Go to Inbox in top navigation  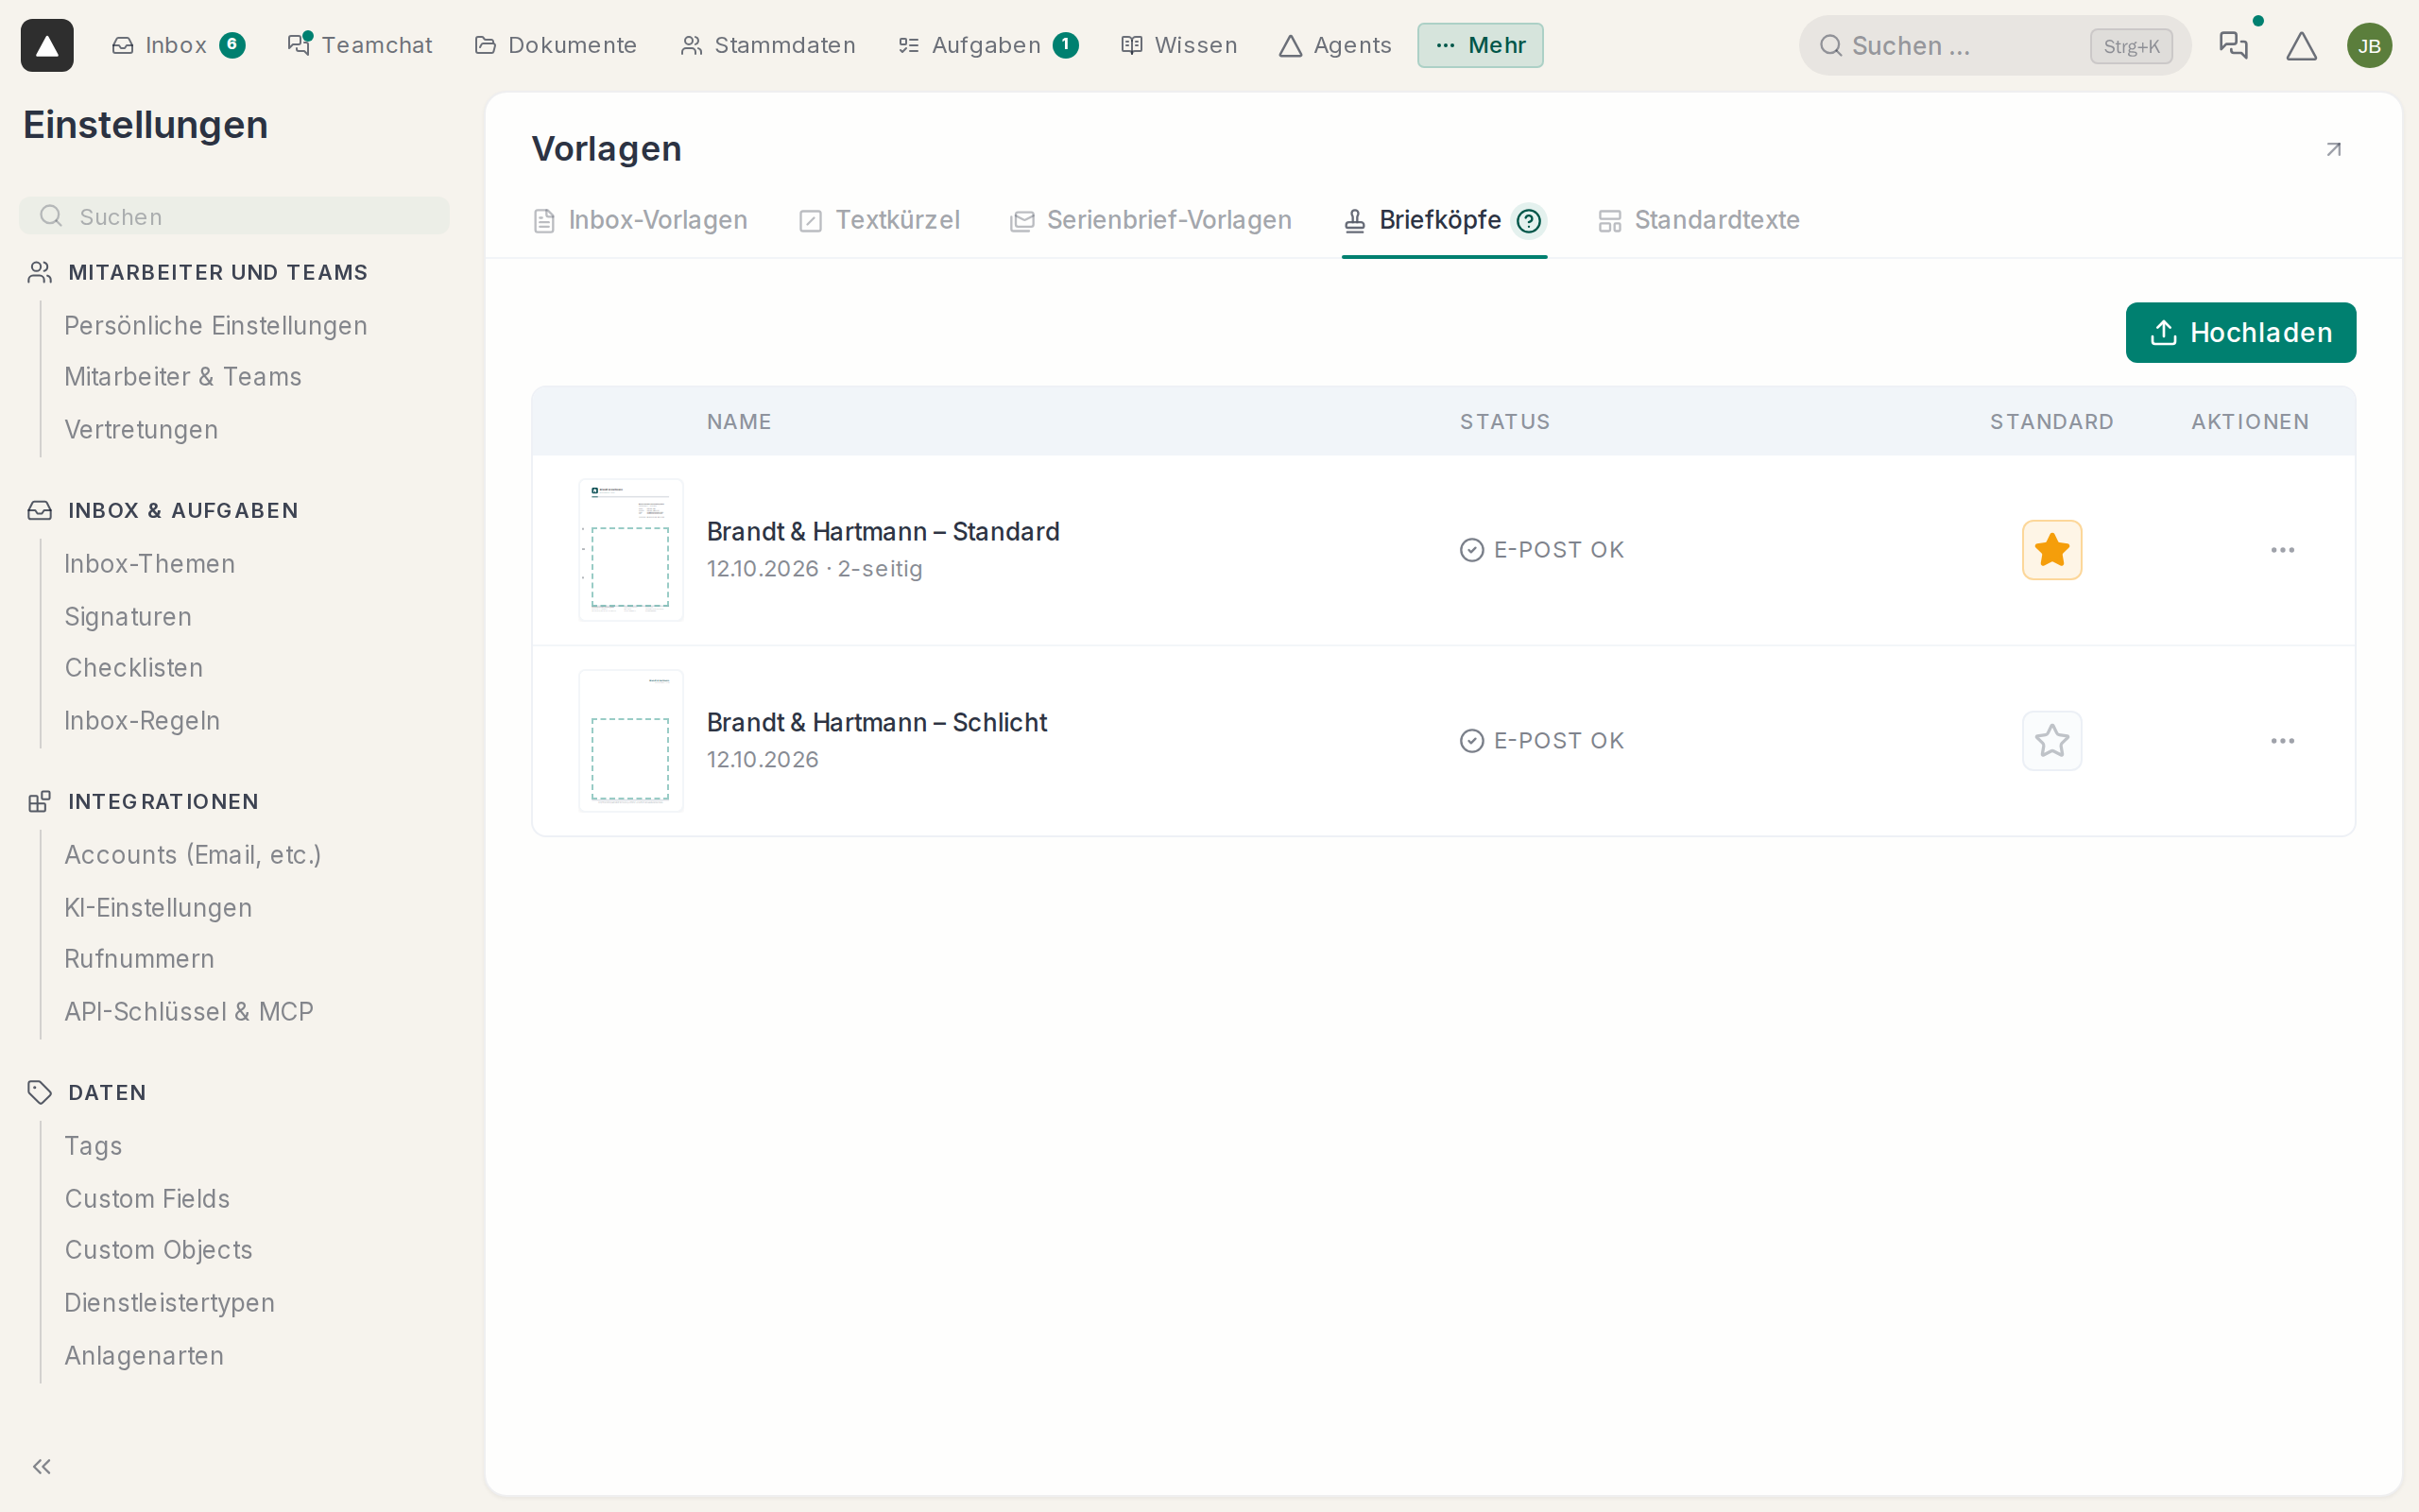click(178, 45)
